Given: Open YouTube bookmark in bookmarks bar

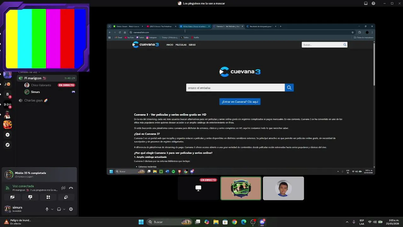Looking at the screenshot, I should click(x=129, y=38).
